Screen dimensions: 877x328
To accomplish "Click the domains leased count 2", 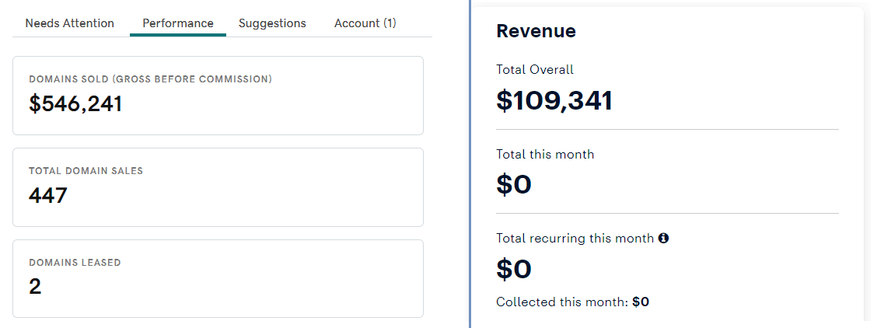I will pos(35,287).
